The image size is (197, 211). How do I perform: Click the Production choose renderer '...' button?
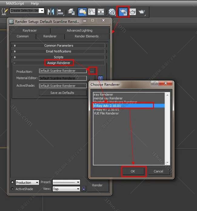[92, 71]
